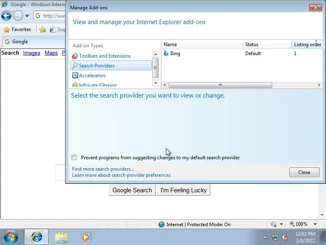Image resolution: width=326 pixels, height=245 pixels.
Task: Click the Add to Favorites Bar icon
Action: (x=43, y=29)
